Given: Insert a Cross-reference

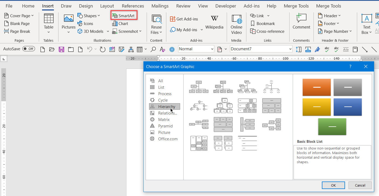Looking at the screenshot, I should pyautogui.click(x=267, y=31).
